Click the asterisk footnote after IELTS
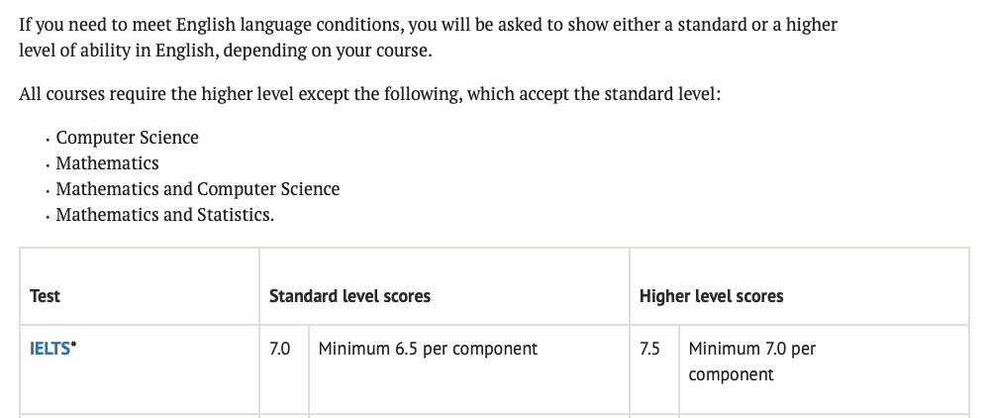The width and height of the screenshot is (990, 418). pyautogui.click(x=73, y=346)
